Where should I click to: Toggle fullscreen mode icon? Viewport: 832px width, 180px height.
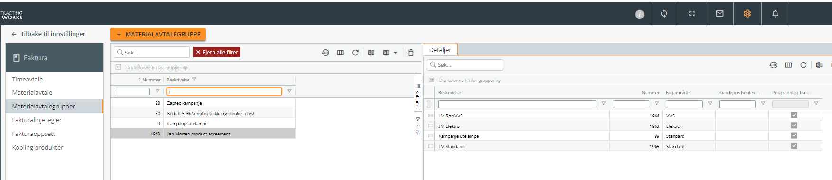pos(692,14)
